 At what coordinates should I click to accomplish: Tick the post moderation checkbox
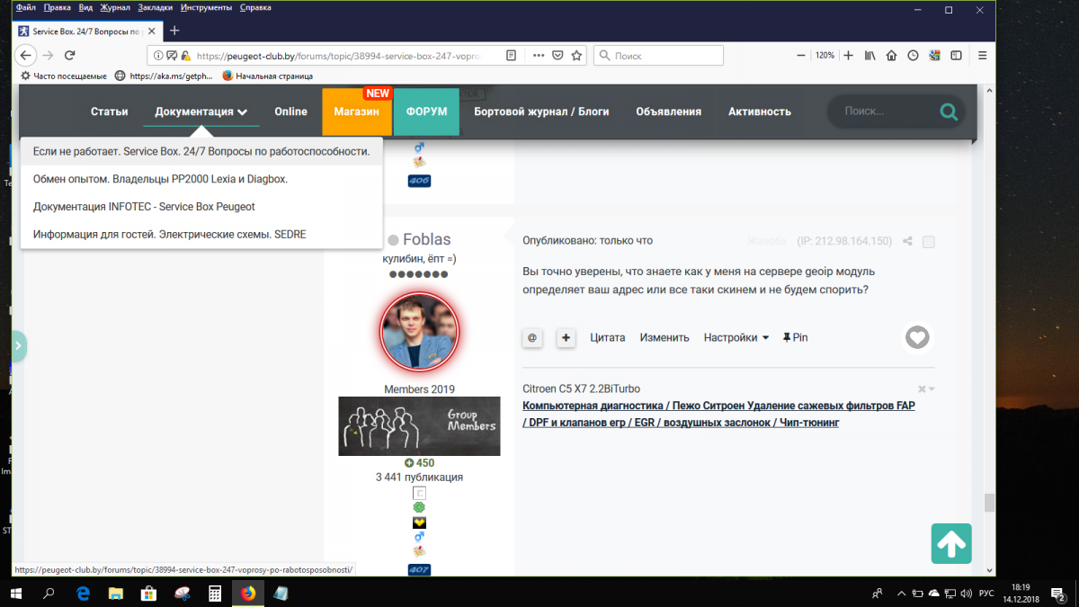[x=928, y=242]
